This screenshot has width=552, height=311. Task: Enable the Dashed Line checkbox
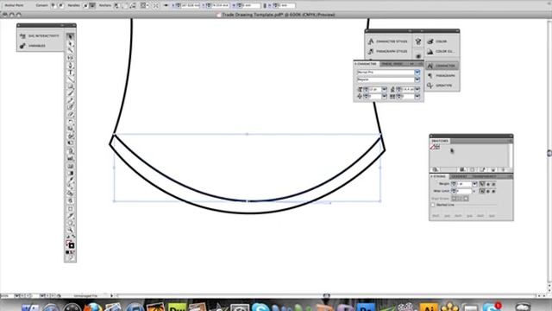click(433, 205)
